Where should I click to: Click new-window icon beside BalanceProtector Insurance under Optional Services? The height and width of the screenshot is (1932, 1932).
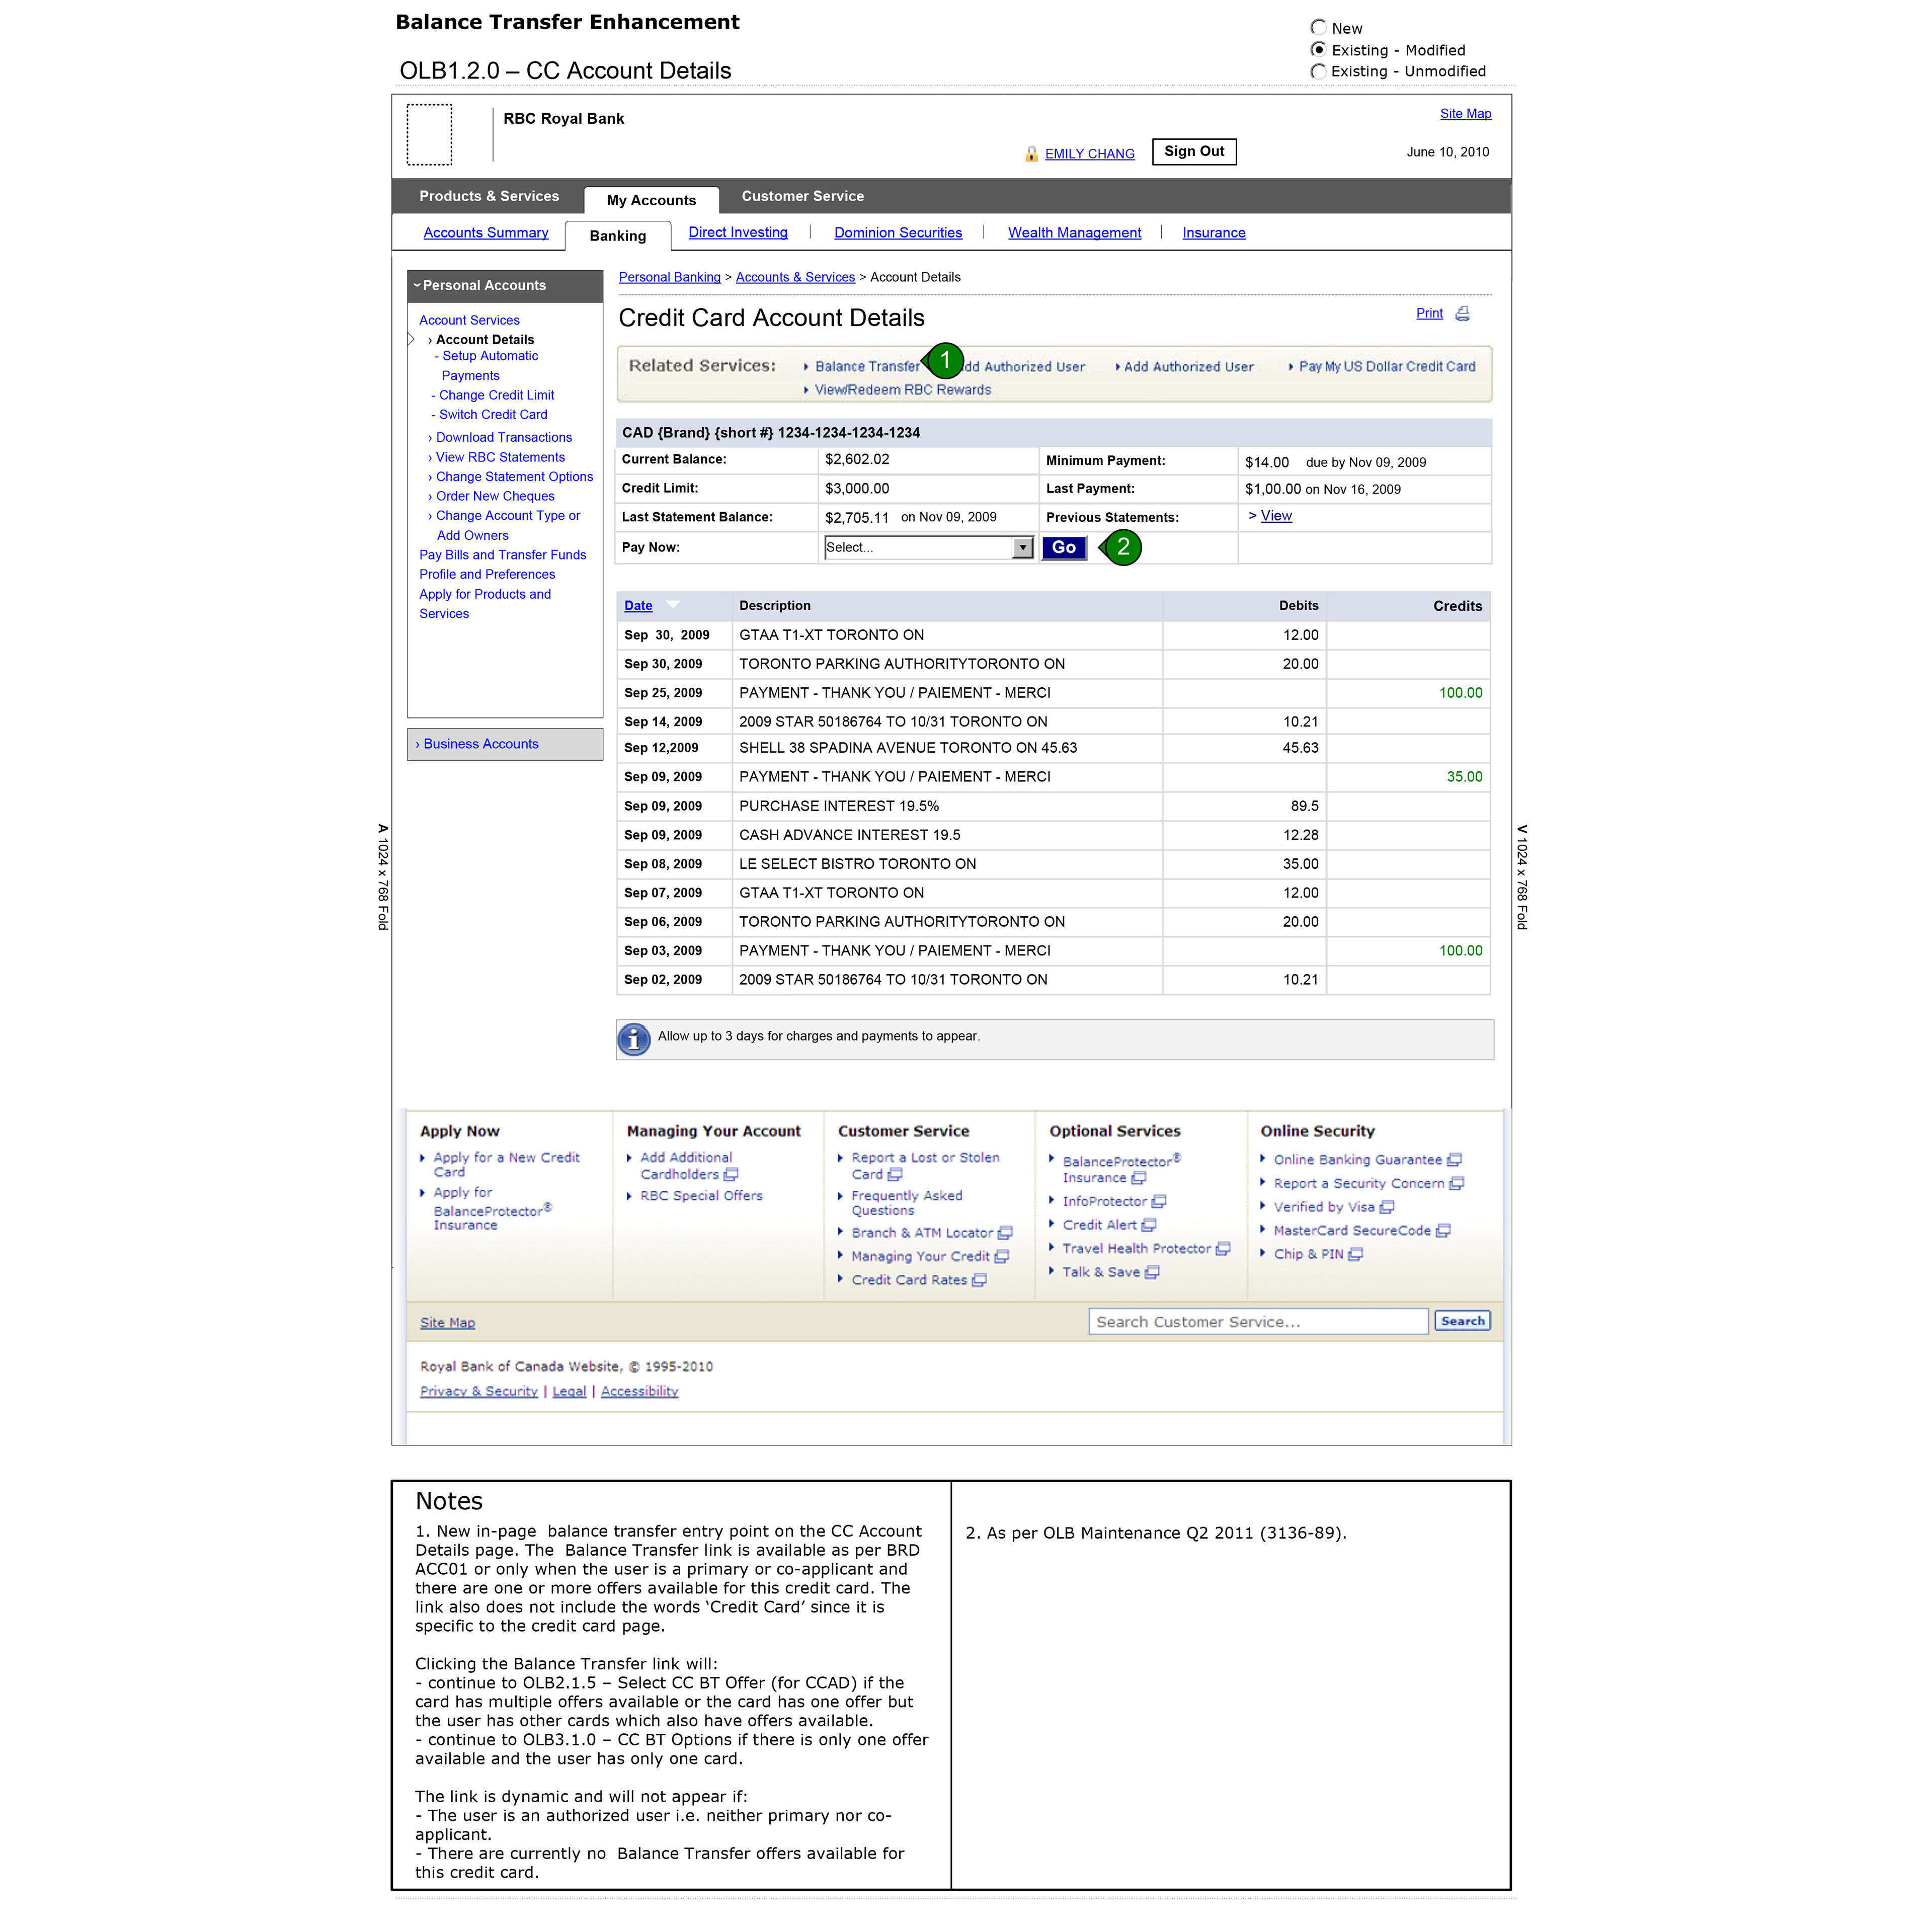point(1139,1178)
